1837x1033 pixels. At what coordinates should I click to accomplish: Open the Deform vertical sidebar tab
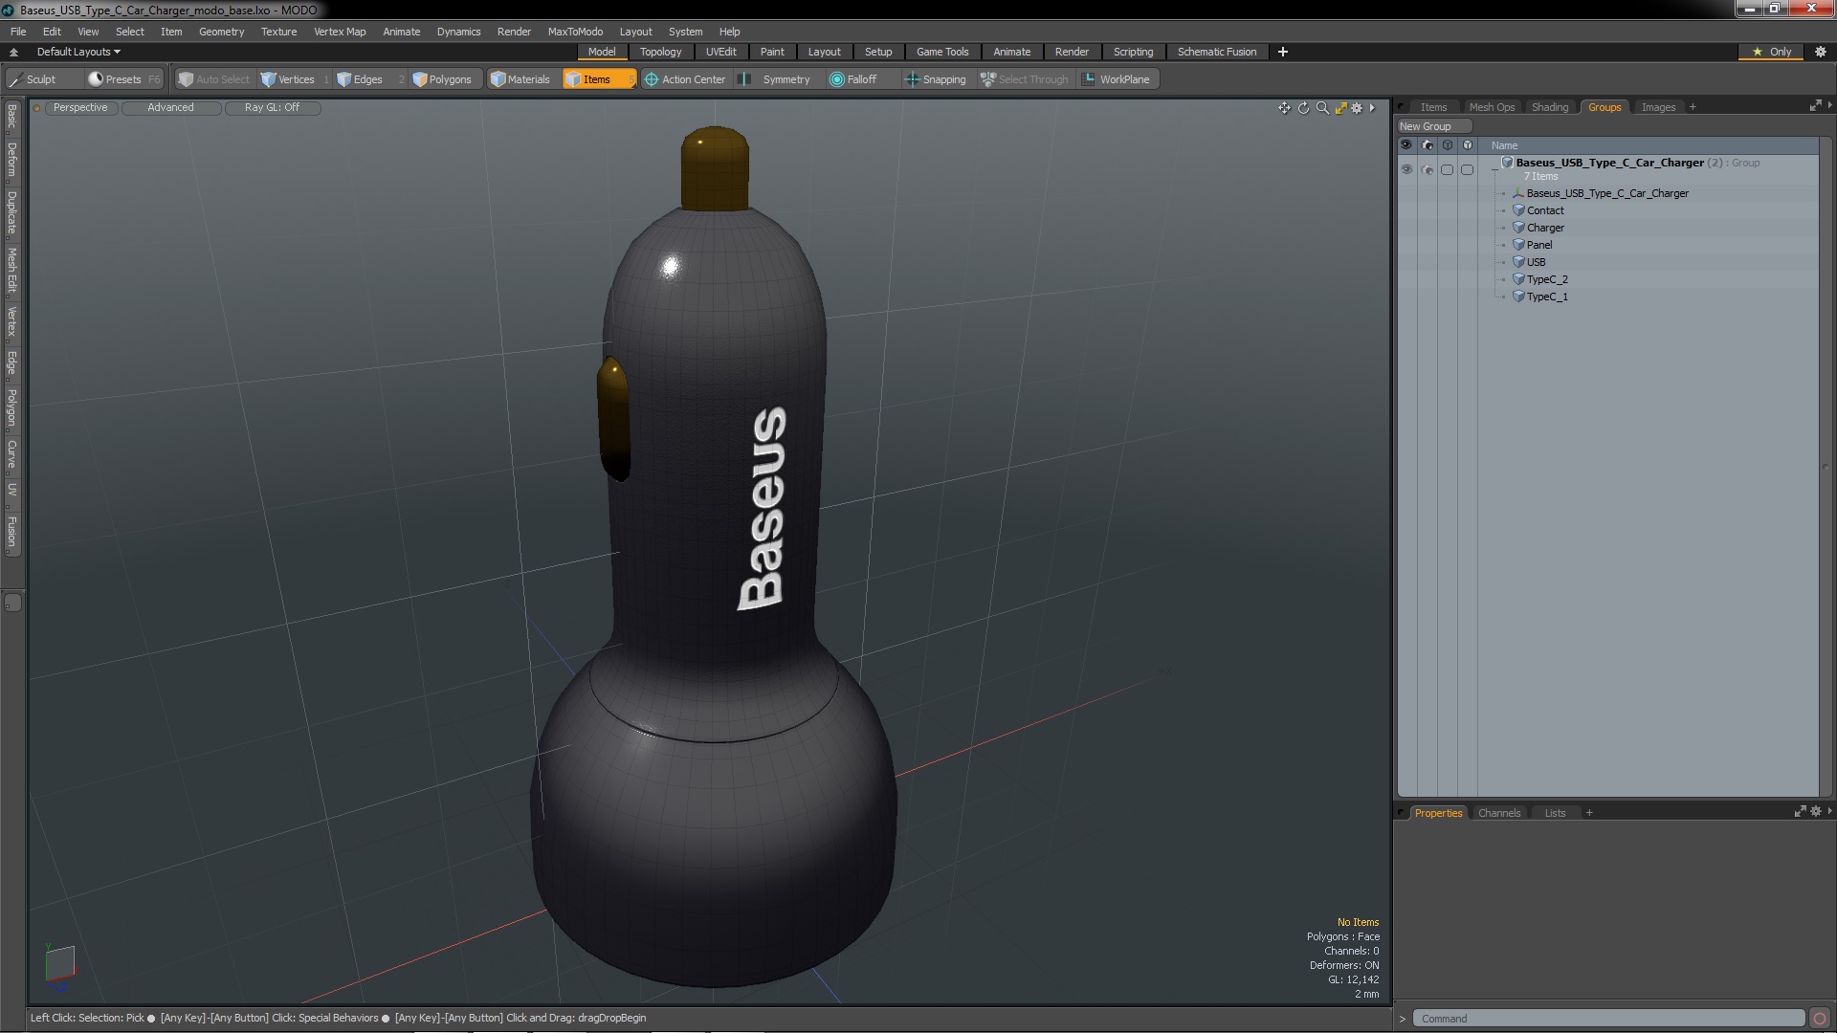pyautogui.click(x=11, y=160)
